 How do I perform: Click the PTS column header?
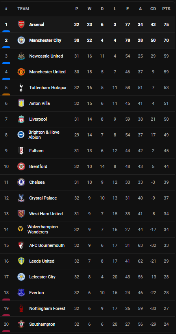[166, 9]
